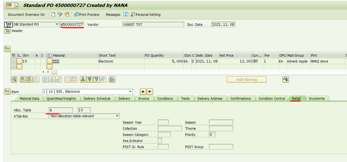347x162 pixels.
Task: Click the first select-all items icon
Action: (23, 79)
